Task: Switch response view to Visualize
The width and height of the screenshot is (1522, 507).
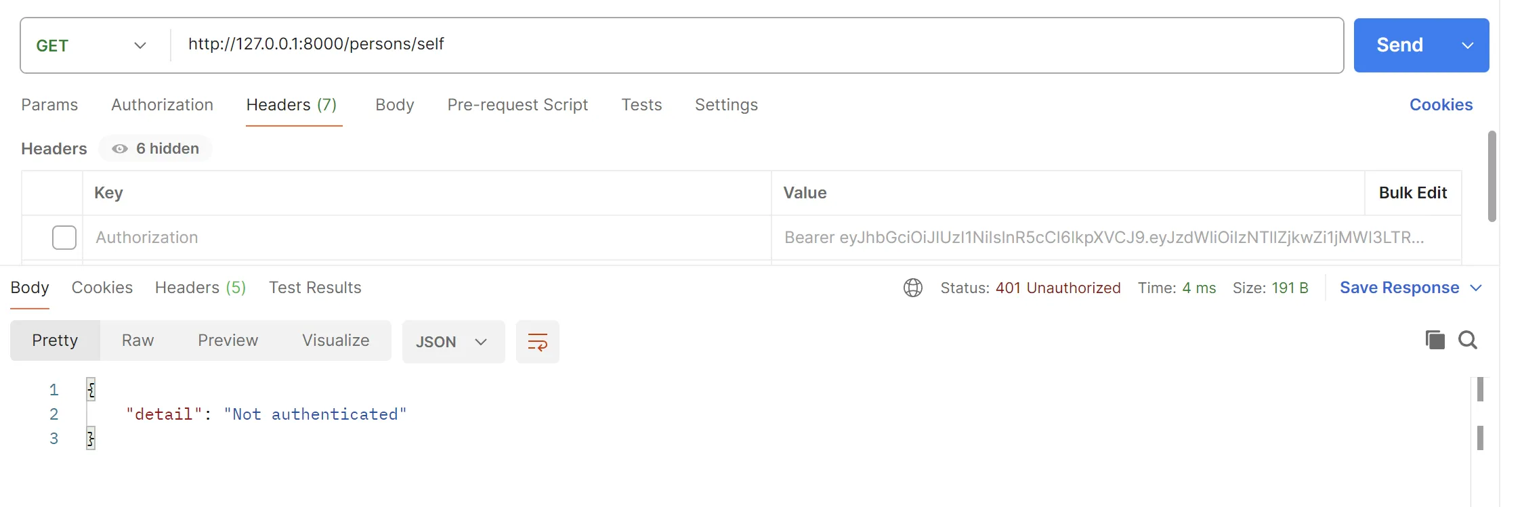Action: coord(335,340)
